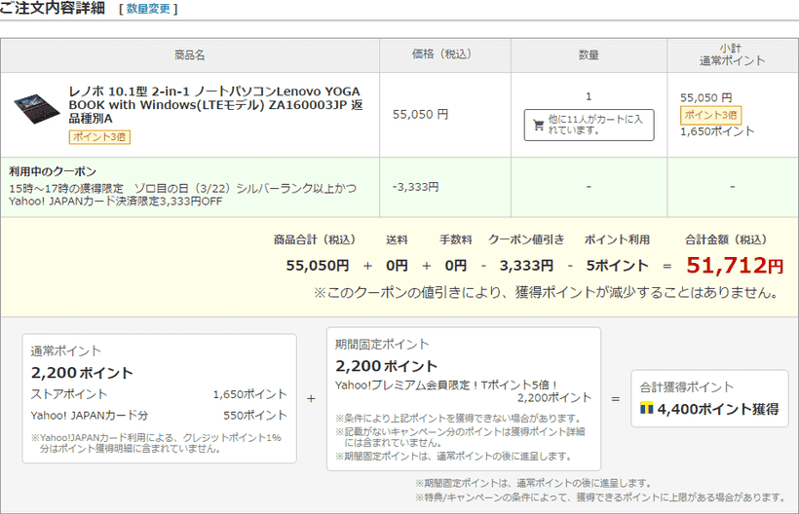This screenshot has width=799, height=514.
Task: Select the 数量 column header
Action: coord(589,55)
